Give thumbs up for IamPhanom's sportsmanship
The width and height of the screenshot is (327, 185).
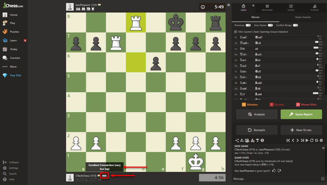click(274, 170)
